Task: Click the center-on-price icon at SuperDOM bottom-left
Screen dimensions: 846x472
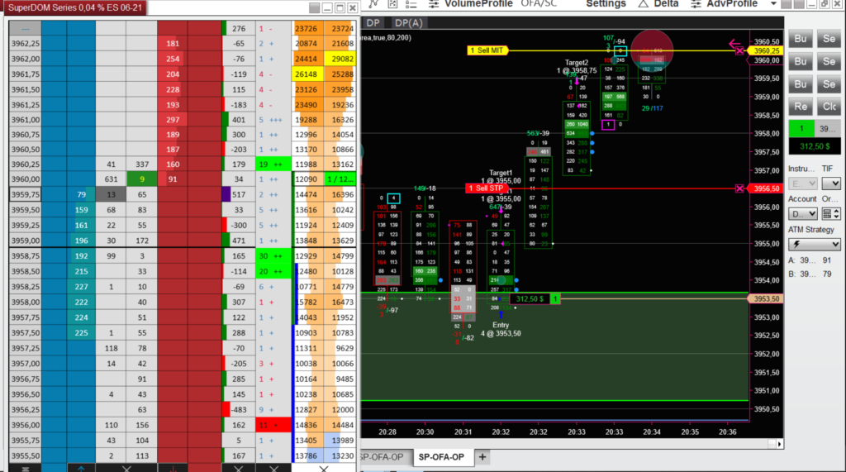Action: click(x=26, y=468)
